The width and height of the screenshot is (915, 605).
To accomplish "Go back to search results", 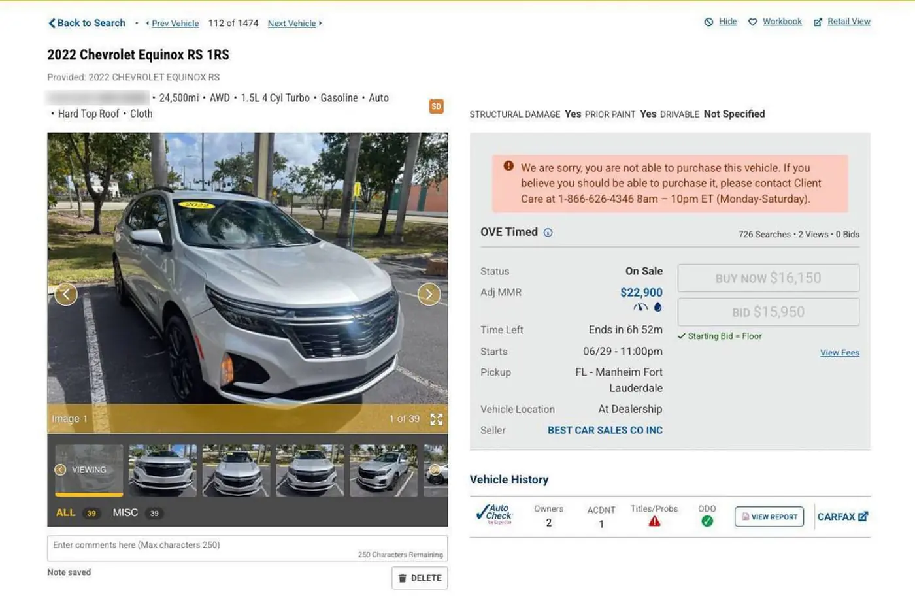I will pos(87,23).
